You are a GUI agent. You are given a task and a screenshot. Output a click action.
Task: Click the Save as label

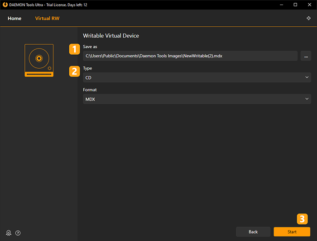point(90,47)
